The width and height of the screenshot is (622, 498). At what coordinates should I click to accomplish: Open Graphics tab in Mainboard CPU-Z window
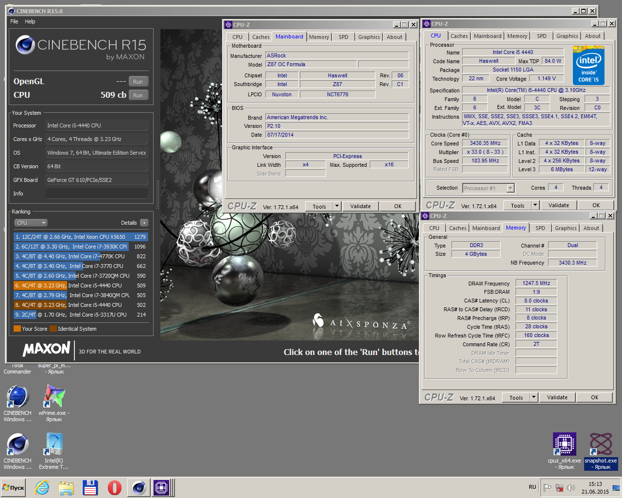coord(369,37)
